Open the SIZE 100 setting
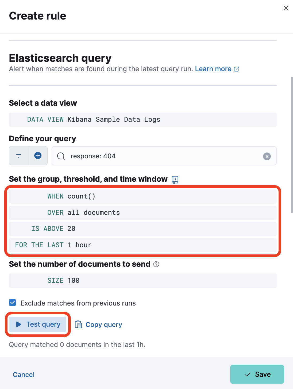Screen dimensions: 293x389 [143, 281]
